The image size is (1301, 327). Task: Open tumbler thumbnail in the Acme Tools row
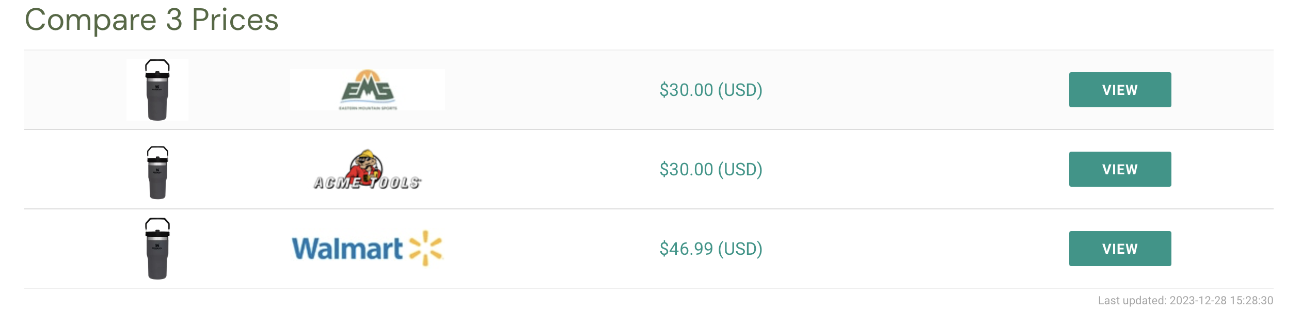click(x=157, y=172)
